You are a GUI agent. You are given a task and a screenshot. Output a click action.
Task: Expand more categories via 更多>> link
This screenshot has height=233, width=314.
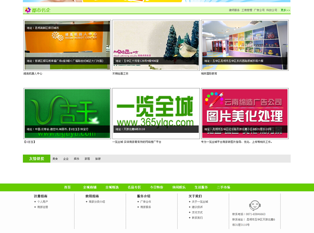click(x=284, y=11)
